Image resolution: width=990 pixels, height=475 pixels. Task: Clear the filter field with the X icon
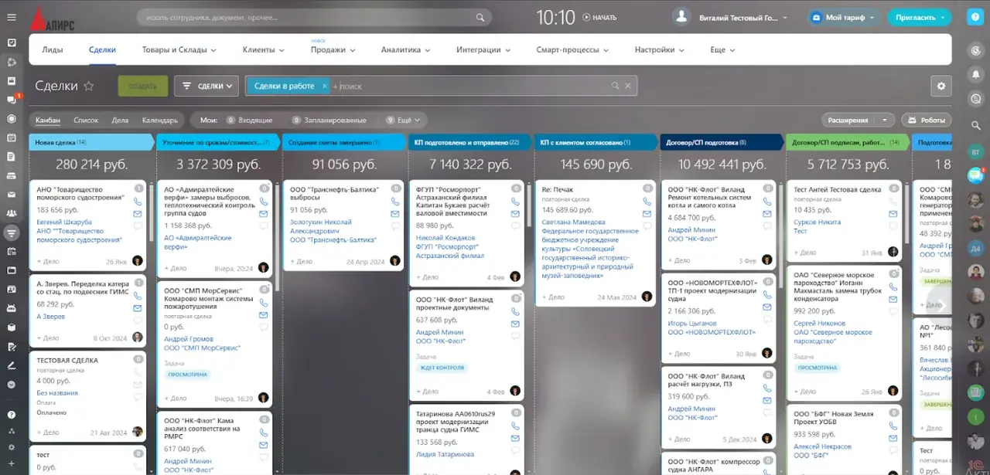coord(628,87)
